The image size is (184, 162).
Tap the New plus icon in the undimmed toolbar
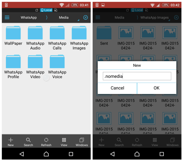click(11, 141)
